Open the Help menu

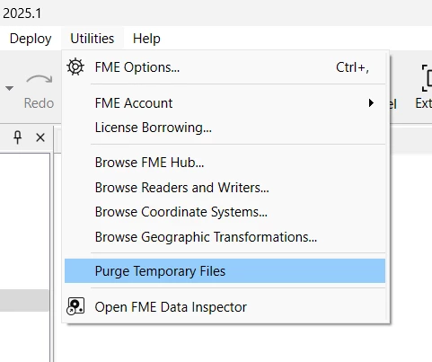(x=146, y=39)
